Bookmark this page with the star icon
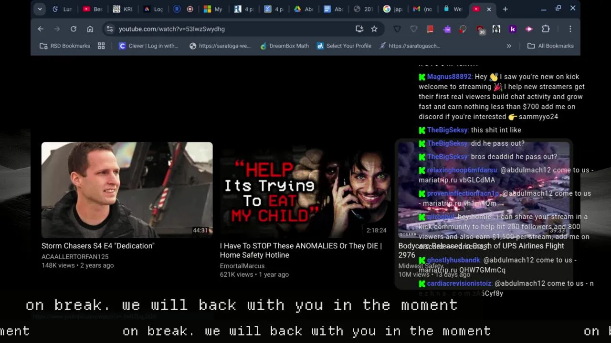The width and height of the screenshot is (611, 343). [374, 29]
